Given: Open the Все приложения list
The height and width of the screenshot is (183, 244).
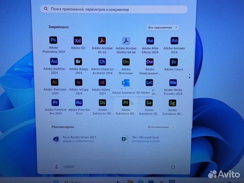Looking at the screenshot, I should coord(163,27).
